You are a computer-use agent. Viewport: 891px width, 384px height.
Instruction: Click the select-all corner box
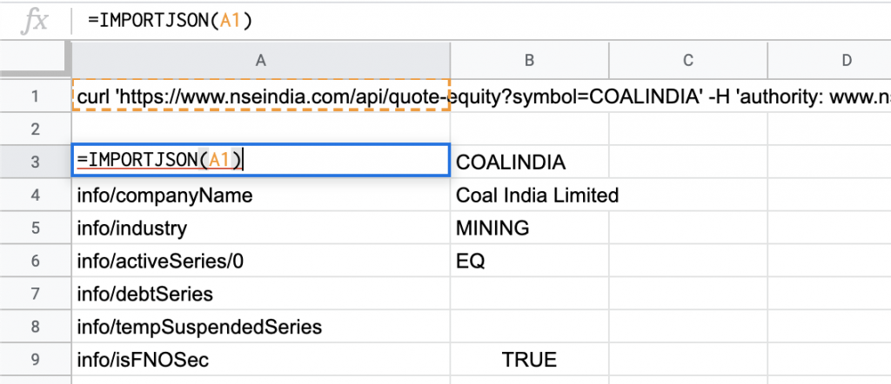(35, 60)
